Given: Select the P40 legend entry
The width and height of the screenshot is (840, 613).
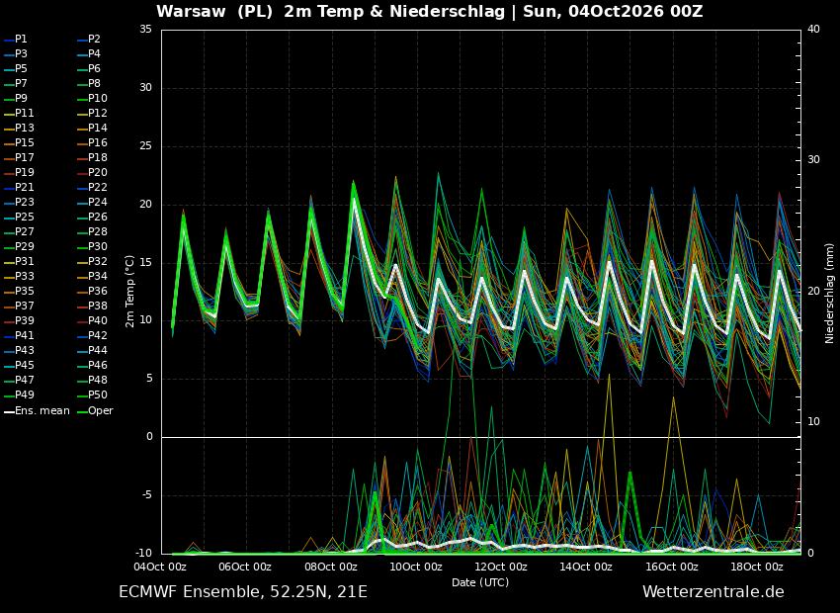Looking at the screenshot, I should coord(92,320).
